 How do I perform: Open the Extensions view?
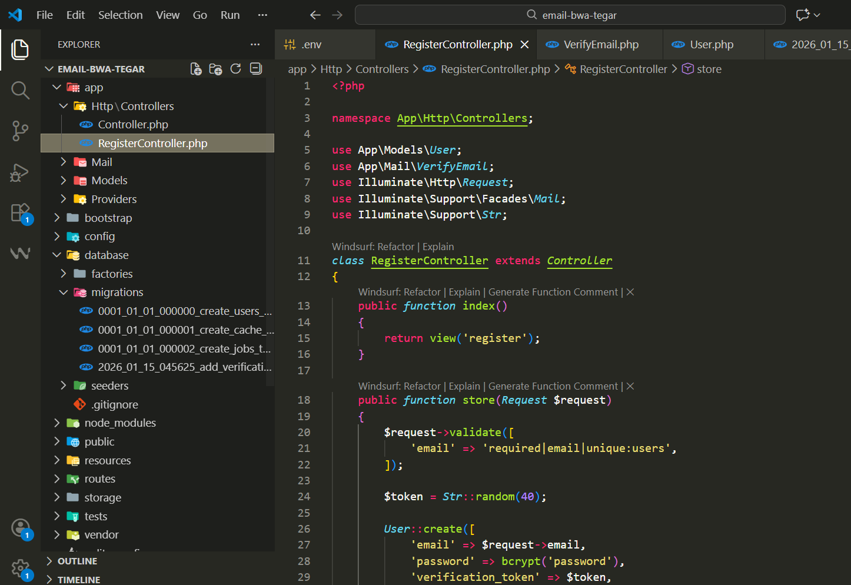coord(20,212)
